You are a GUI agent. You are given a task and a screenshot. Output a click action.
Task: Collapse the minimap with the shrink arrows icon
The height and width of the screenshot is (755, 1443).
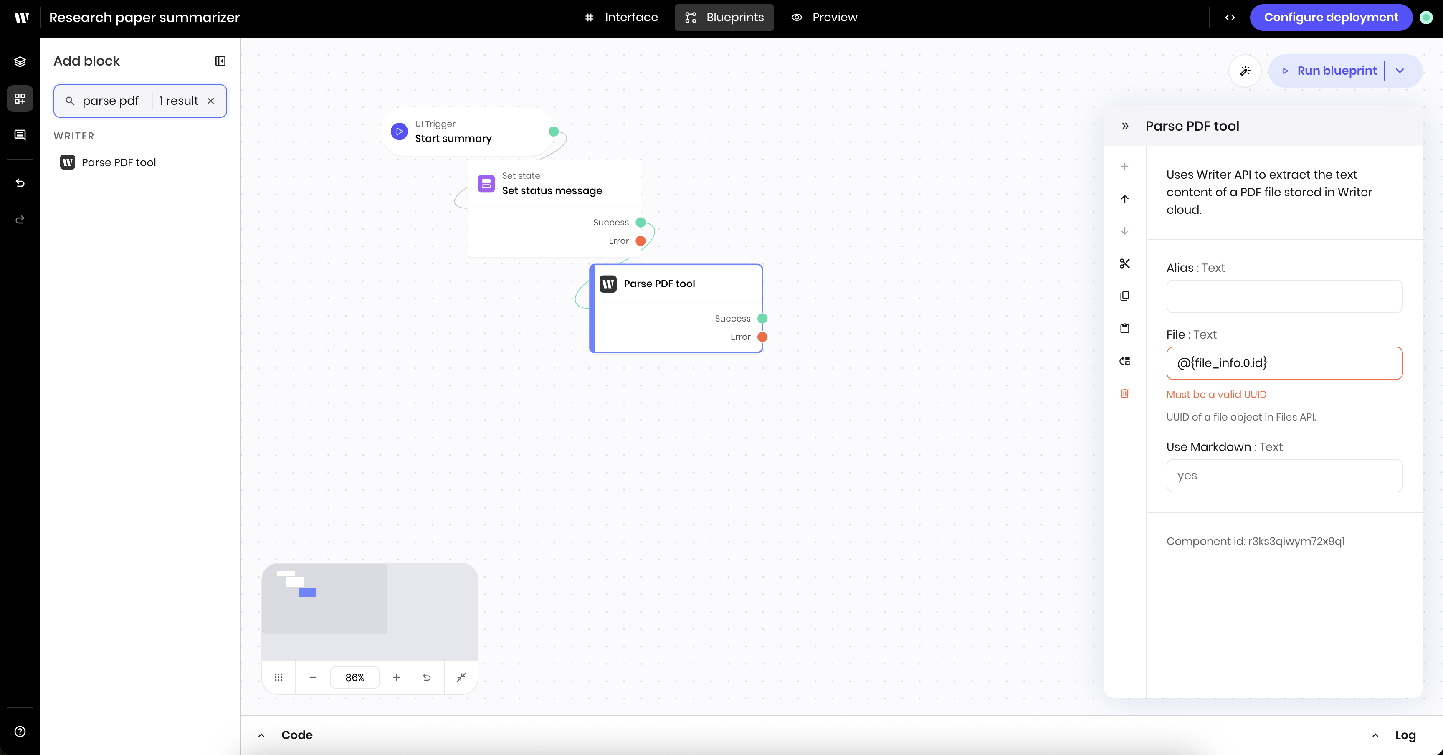[461, 678]
